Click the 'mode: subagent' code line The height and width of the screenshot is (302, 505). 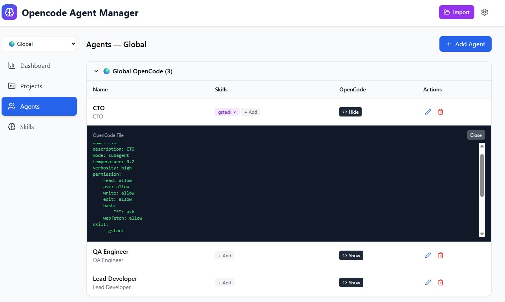point(111,155)
